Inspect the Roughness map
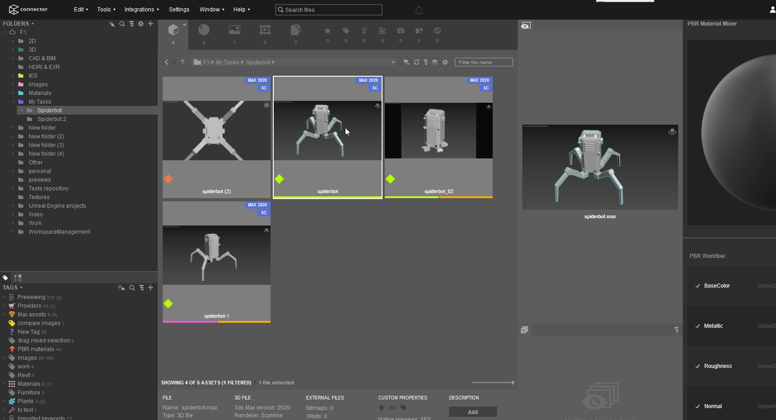776x420 pixels. [x=766, y=366]
